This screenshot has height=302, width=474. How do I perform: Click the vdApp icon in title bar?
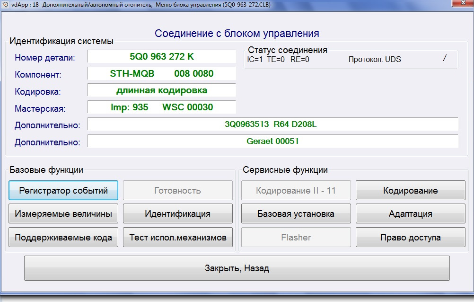(5, 5)
